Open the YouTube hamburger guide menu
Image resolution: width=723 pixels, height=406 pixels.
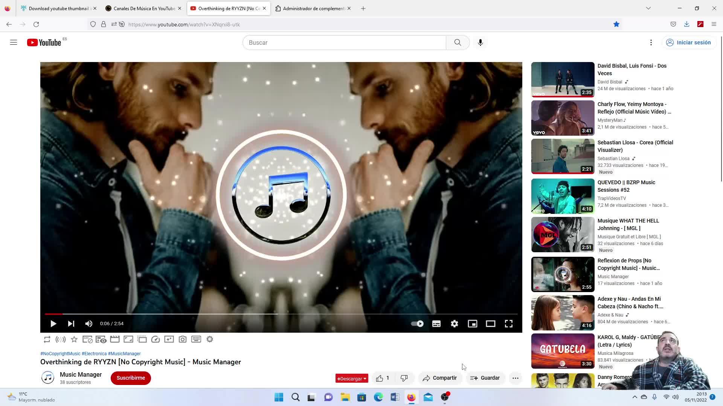coord(14,42)
